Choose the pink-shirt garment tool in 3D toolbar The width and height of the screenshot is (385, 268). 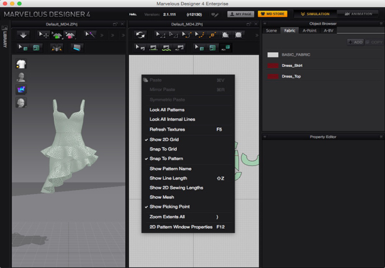pyautogui.click(x=70, y=35)
